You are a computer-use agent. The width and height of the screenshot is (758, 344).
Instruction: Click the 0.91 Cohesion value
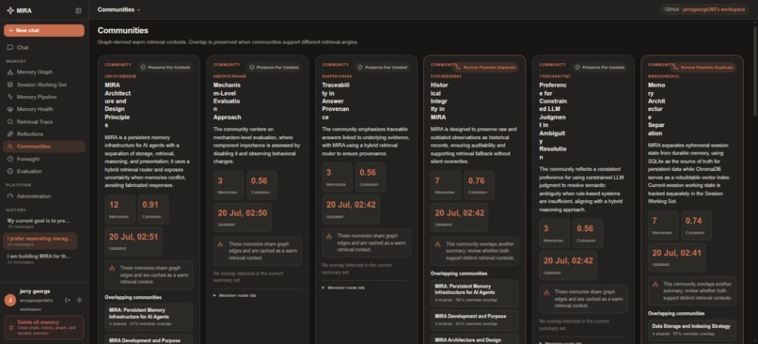pyautogui.click(x=150, y=204)
